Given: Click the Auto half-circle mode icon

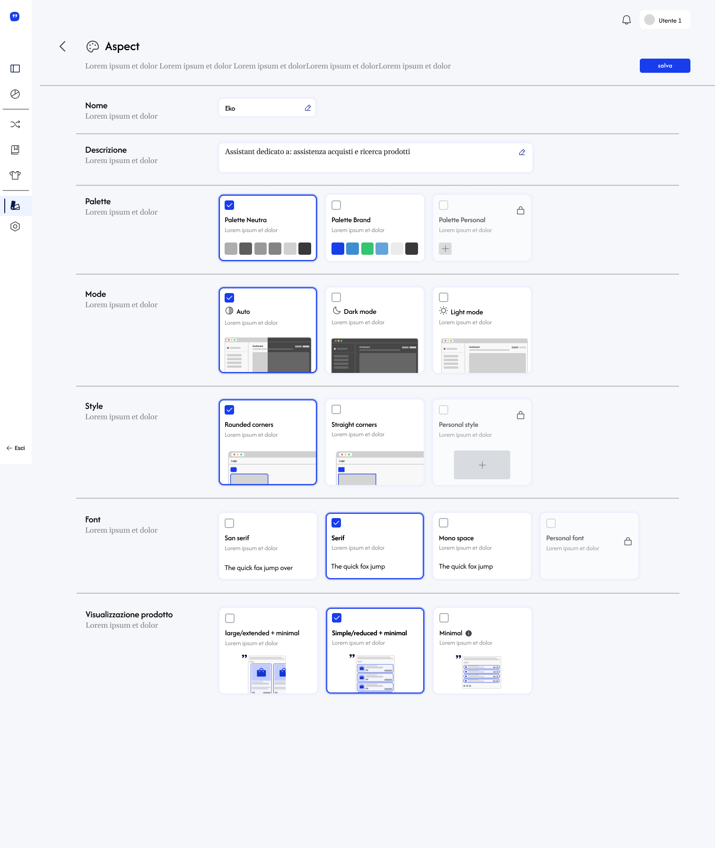Looking at the screenshot, I should coord(229,311).
